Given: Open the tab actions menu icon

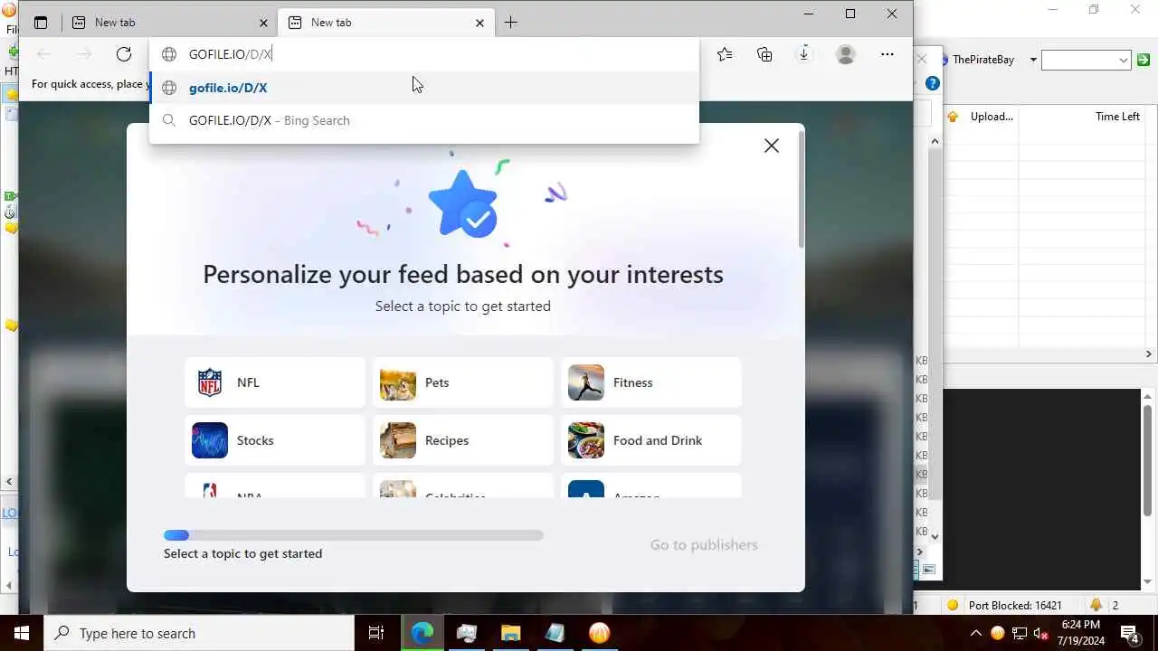Looking at the screenshot, I should click(41, 23).
